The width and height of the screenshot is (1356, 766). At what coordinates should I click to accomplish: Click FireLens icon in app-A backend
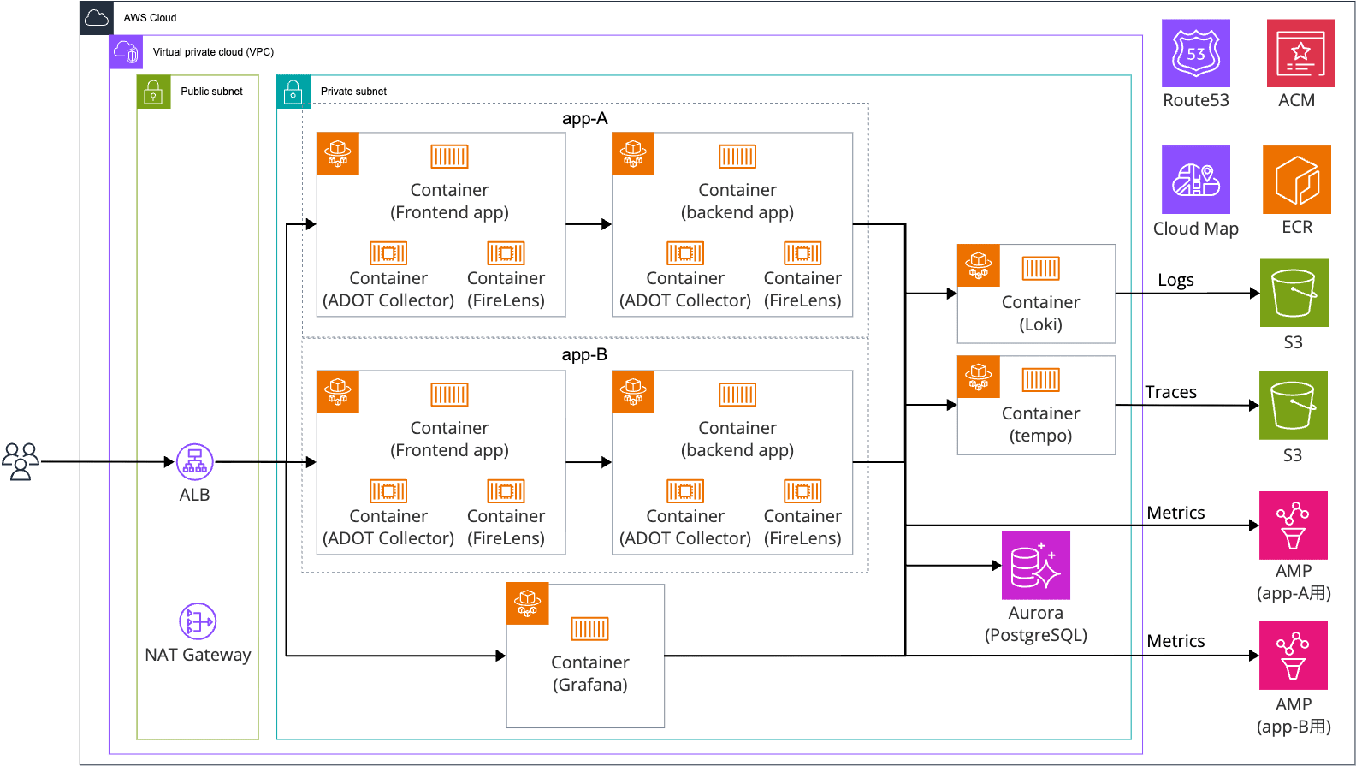802,253
